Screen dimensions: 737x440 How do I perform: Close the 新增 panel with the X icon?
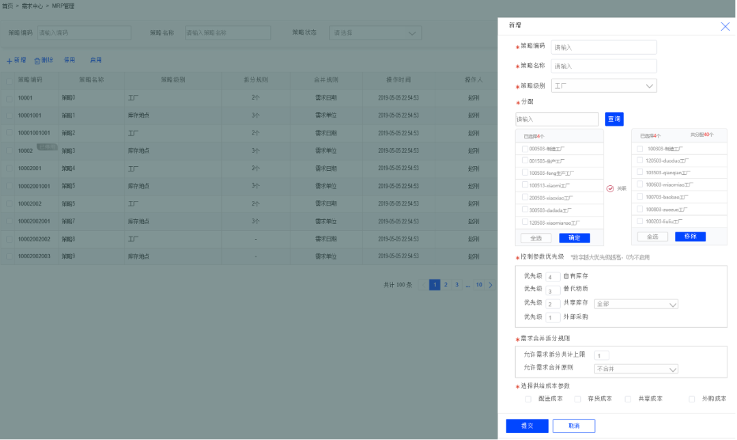coord(725,27)
